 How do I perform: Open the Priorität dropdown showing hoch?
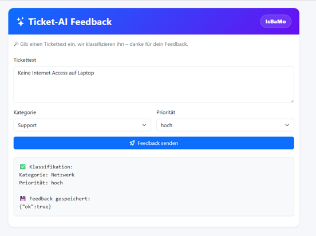[x=225, y=125]
